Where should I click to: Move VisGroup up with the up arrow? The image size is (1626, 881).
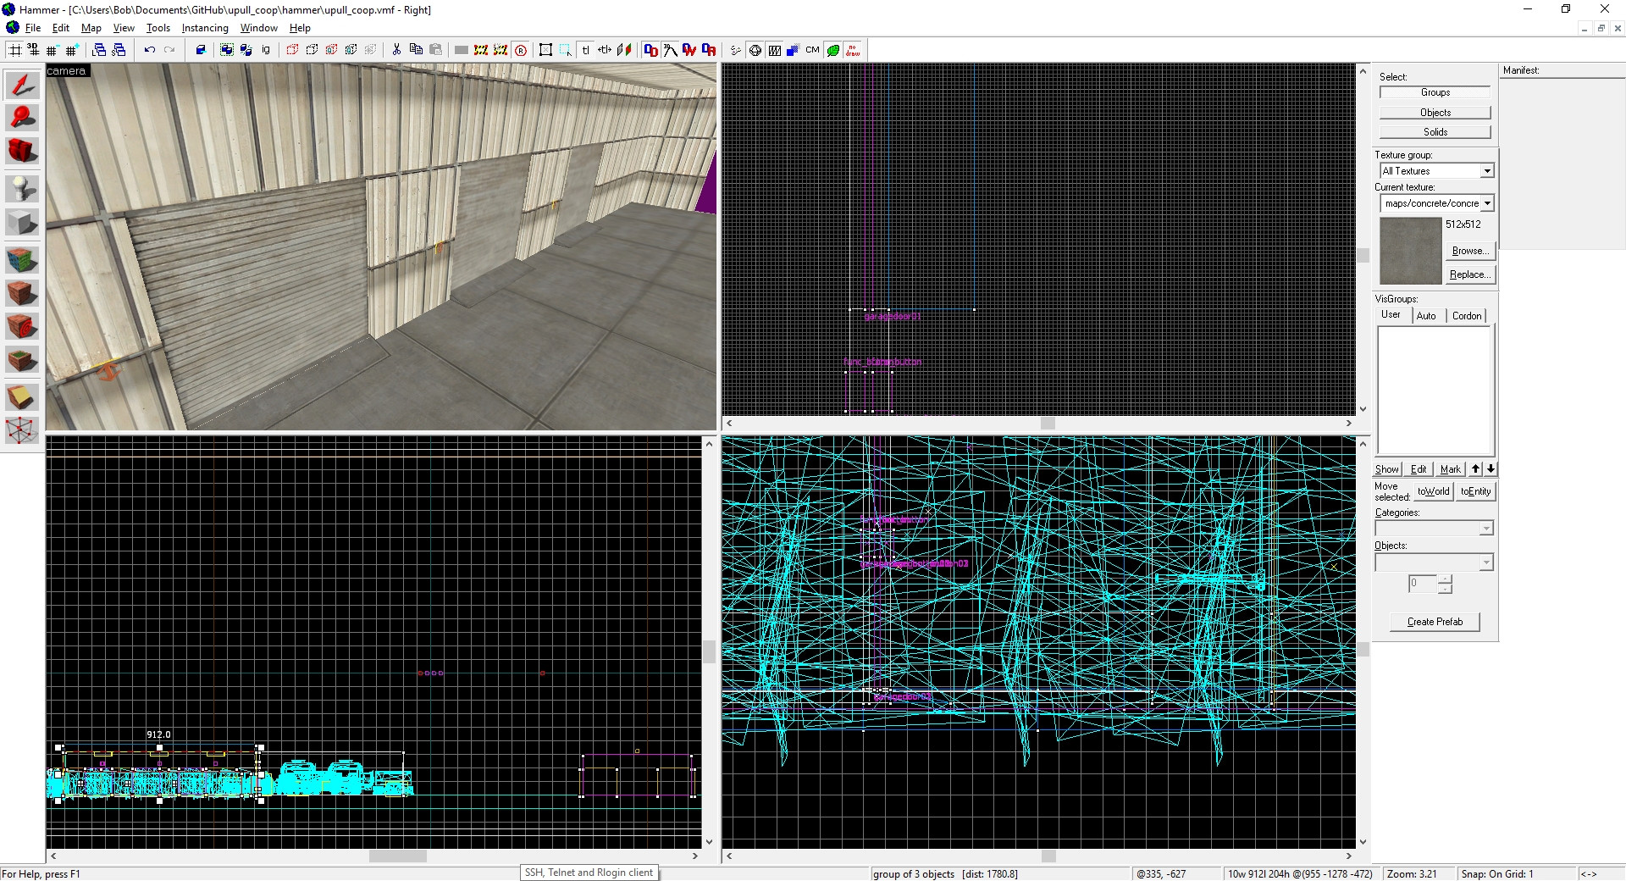point(1476,469)
